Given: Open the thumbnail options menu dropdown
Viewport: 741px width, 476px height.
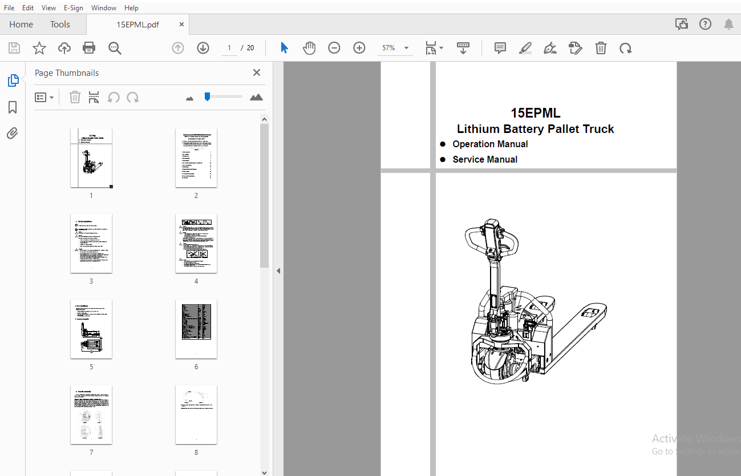Looking at the screenshot, I should coord(44,97).
